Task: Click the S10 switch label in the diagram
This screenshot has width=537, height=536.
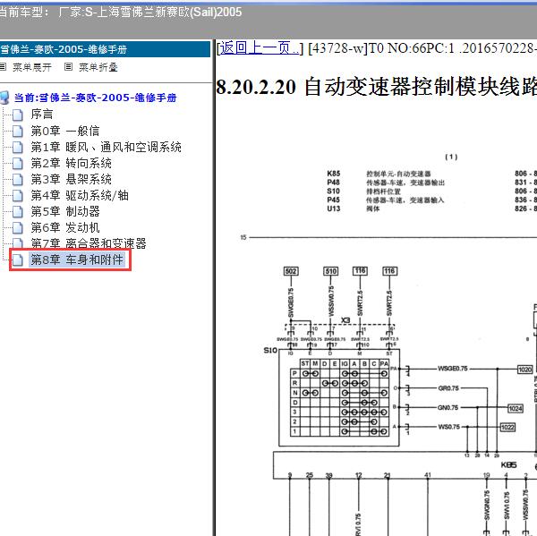Action: 270,350
